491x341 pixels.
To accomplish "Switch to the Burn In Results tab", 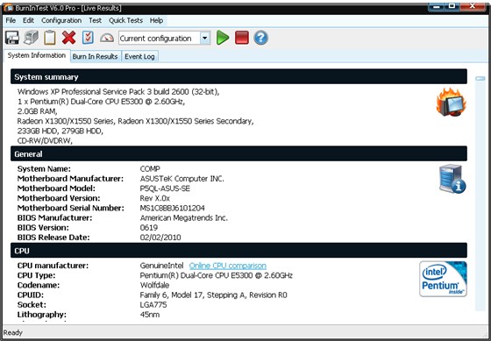I will pos(96,56).
